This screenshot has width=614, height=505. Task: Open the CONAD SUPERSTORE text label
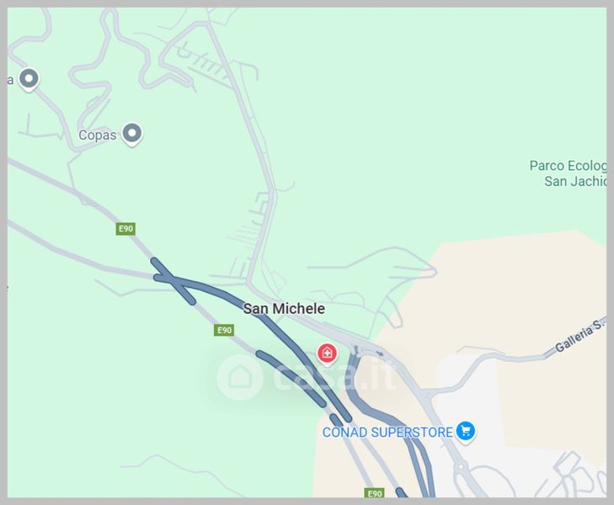pos(387,433)
